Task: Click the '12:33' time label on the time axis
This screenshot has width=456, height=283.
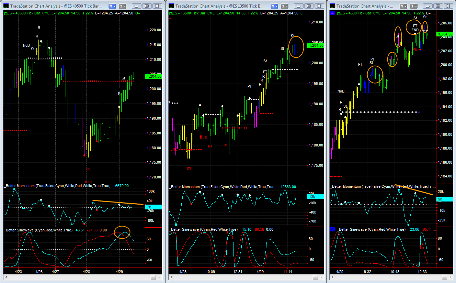Action: 422,272
